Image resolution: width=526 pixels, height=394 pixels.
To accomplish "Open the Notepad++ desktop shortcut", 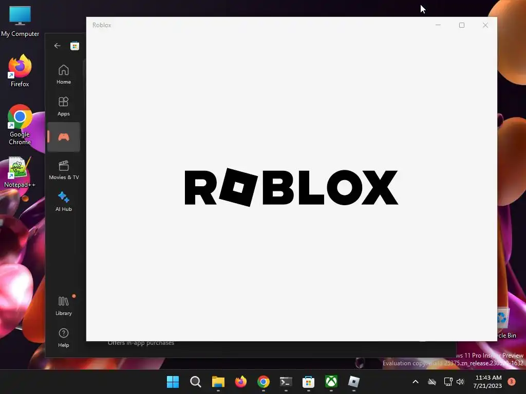I will tap(20, 172).
